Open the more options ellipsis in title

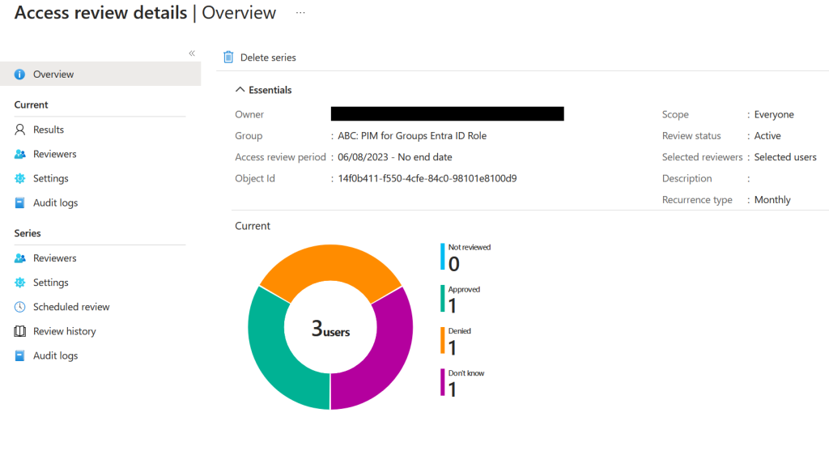(x=300, y=13)
